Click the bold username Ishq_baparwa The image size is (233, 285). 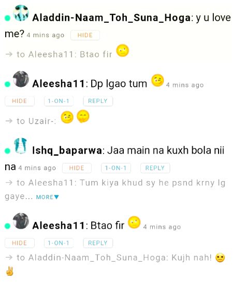[67, 151]
